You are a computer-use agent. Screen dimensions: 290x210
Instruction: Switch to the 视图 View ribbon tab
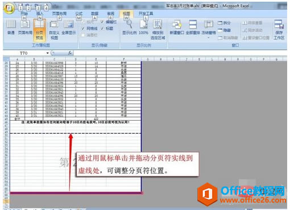126,14
